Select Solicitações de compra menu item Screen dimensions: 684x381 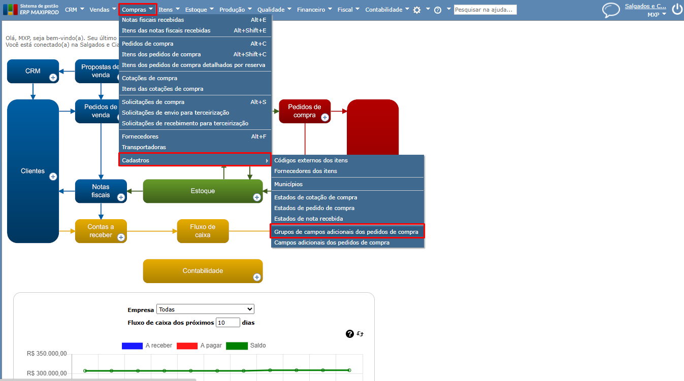[196, 102]
